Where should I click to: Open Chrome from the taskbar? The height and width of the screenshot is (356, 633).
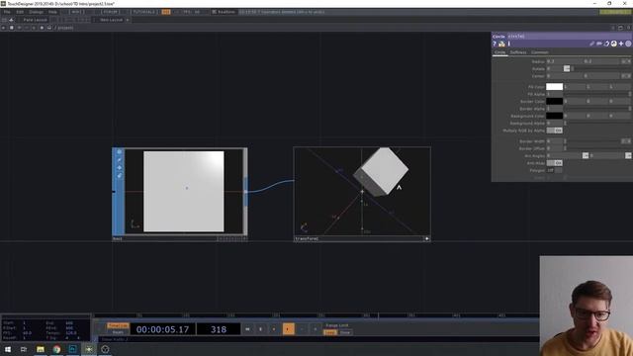(56, 349)
